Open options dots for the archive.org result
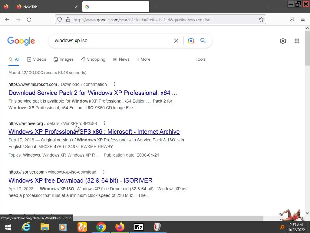Screen dimensions: 310x233 tap(104, 123)
